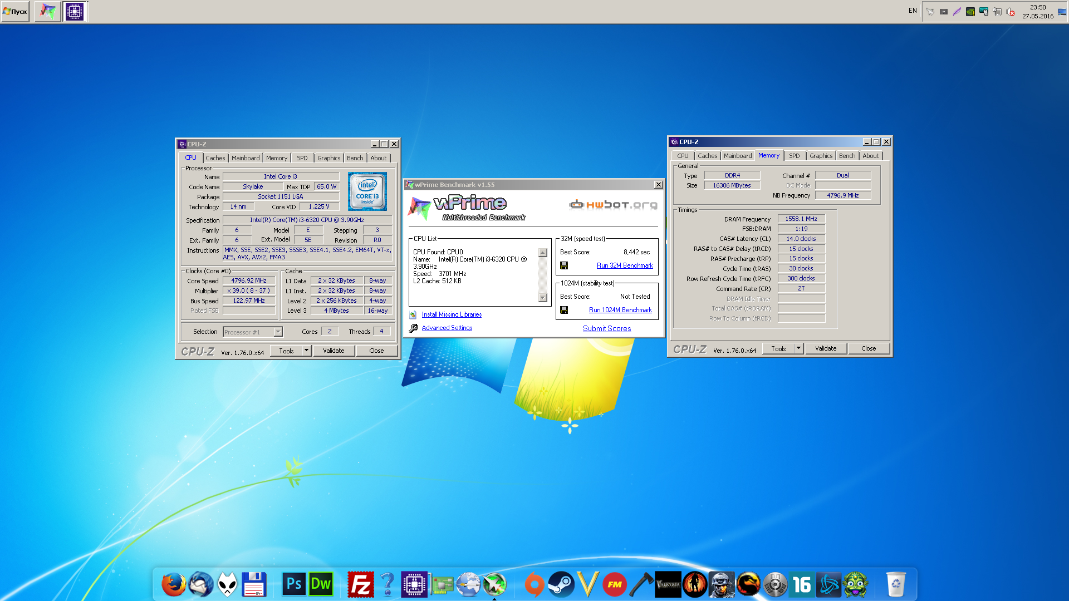Open FileZilla from the dock
Screen dimensions: 1069x601
point(360,584)
